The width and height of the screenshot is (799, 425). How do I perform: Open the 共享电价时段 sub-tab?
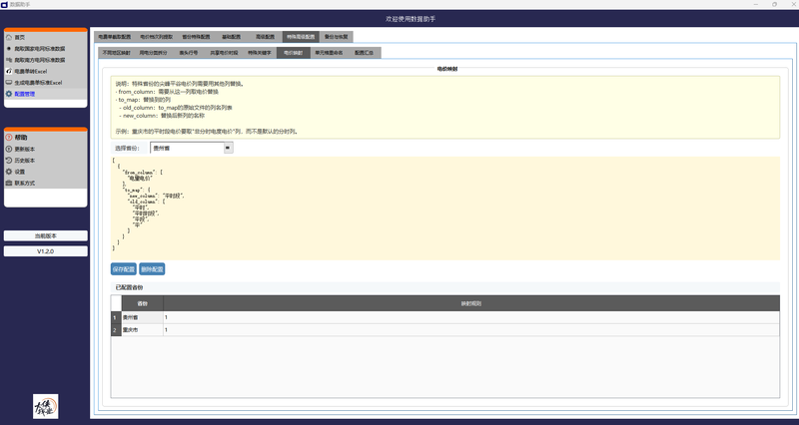coord(224,53)
